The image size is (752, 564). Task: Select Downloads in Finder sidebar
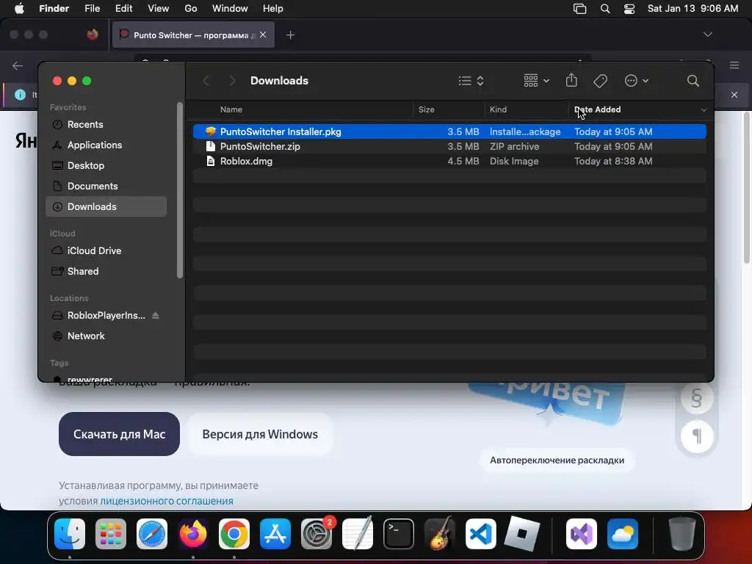pos(106,206)
